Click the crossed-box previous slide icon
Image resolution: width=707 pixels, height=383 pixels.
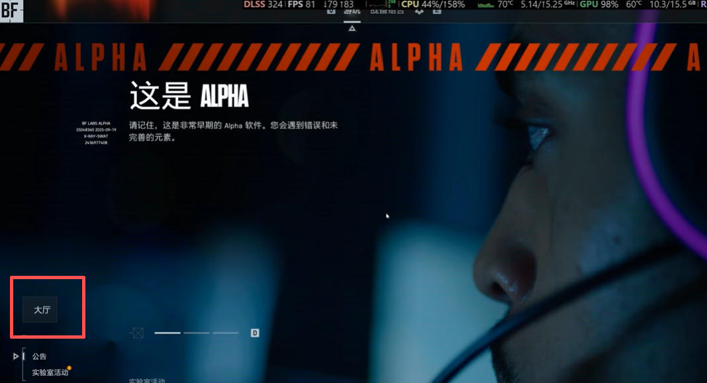coord(137,333)
